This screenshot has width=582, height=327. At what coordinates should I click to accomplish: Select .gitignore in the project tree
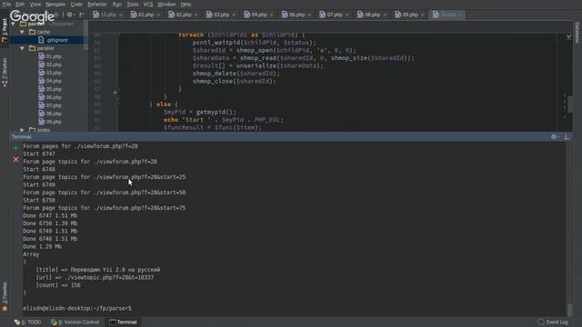[53, 40]
